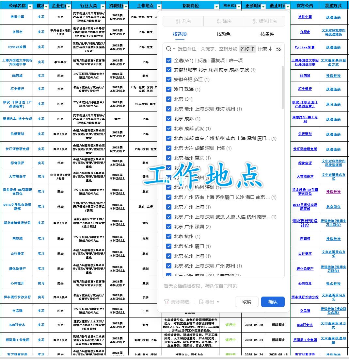Toggle the 全选(551) checkbox
Viewport: 349px width, 360px height.
tap(169, 60)
